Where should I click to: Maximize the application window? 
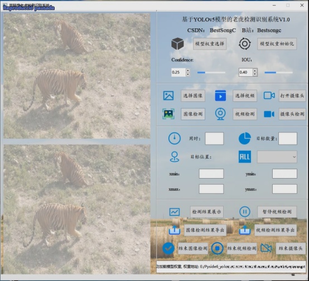coord(288,6)
